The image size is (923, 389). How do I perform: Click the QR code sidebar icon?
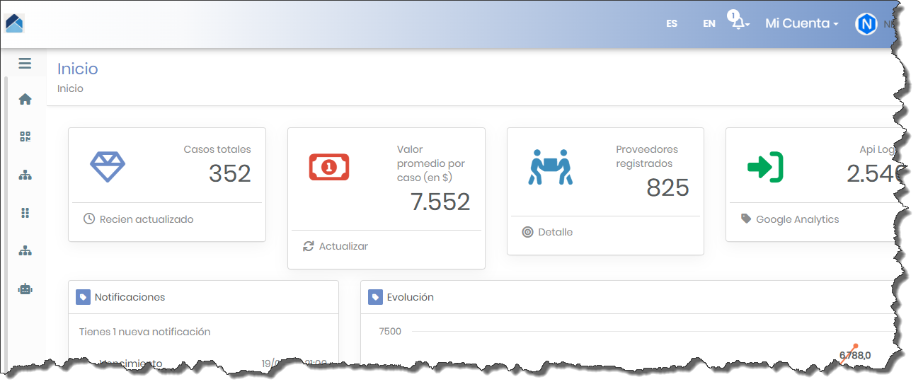click(25, 137)
